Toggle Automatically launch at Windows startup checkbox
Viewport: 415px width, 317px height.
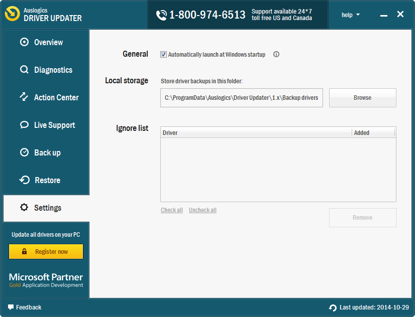click(x=163, y=54)
